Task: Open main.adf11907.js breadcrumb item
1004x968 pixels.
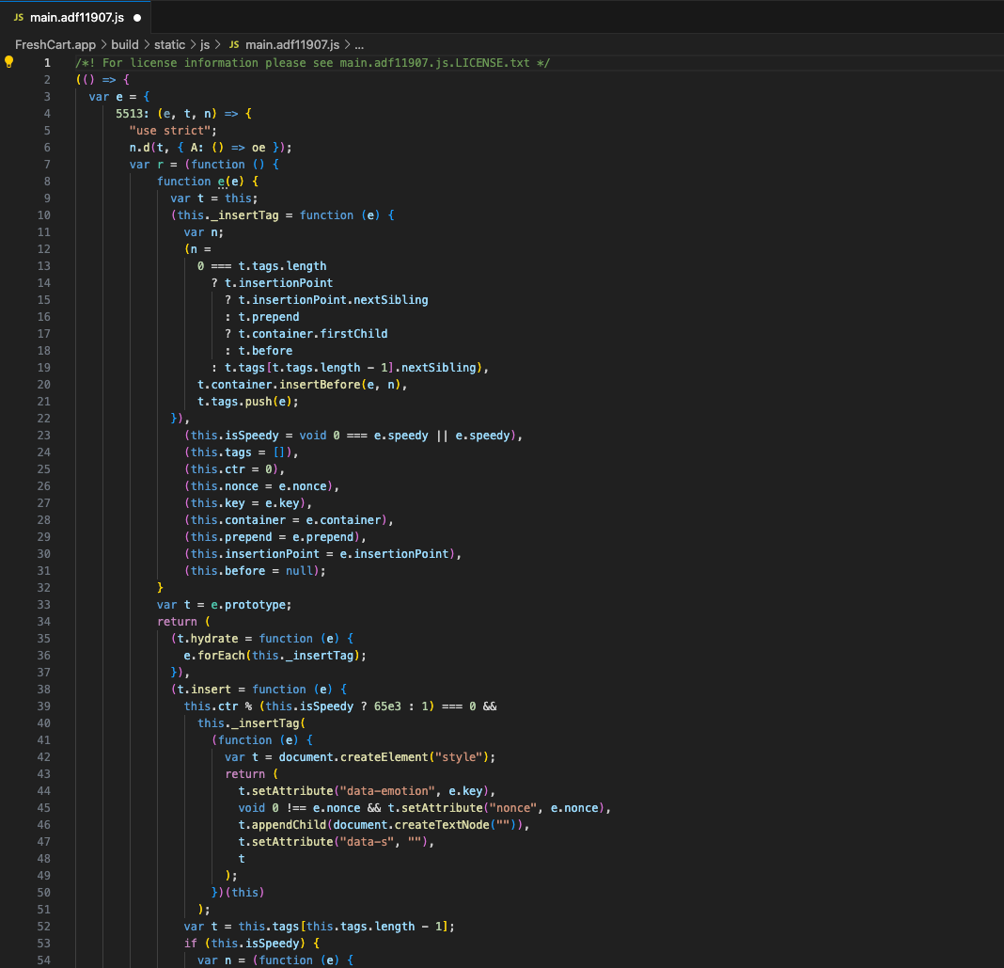Action: [x=292, y=45]
